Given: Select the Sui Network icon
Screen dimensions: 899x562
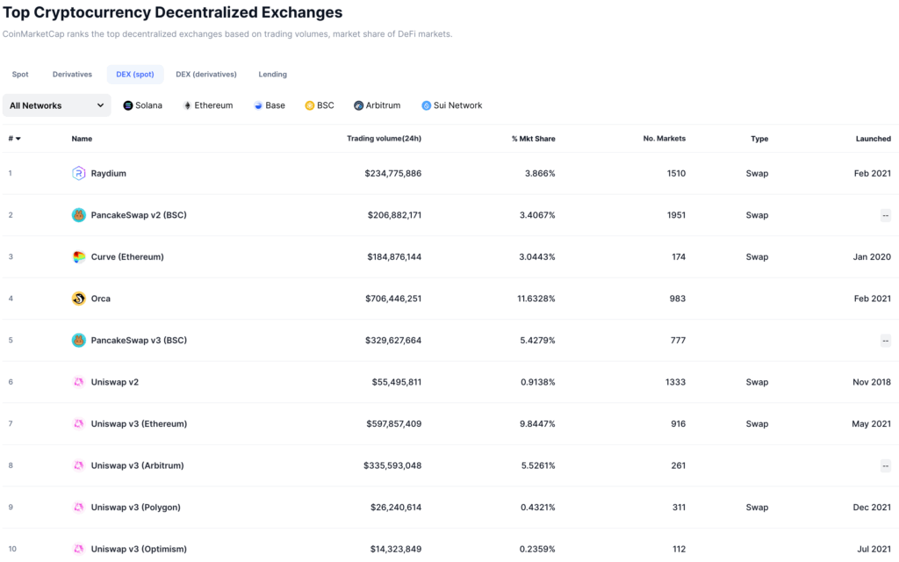Looking at the screenshot, I should coord(427,104).
